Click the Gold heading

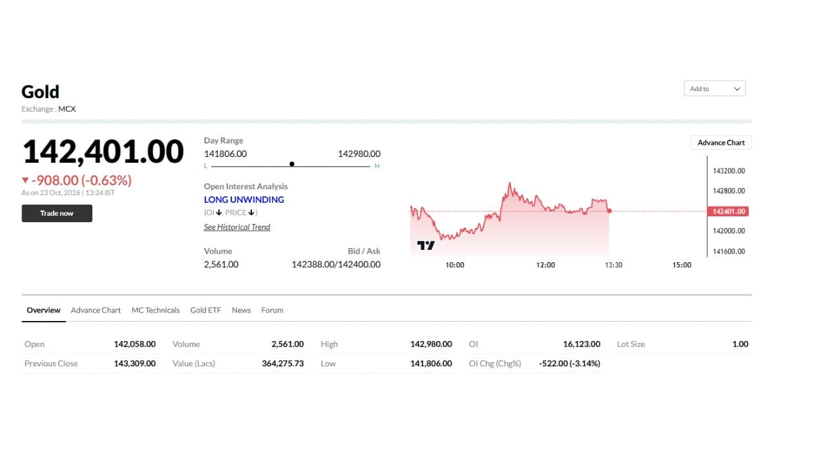[40, 92]
